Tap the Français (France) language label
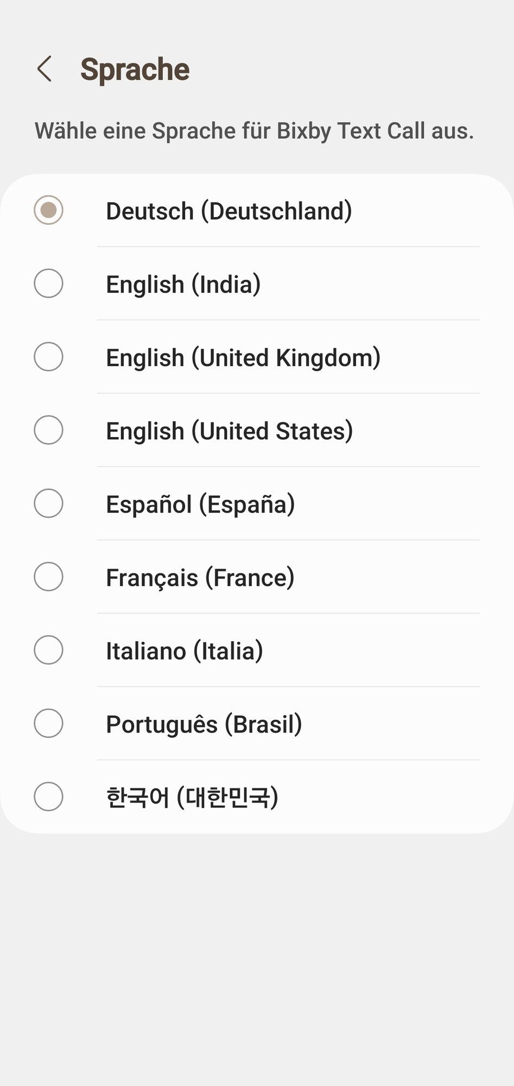 click(200, 578)
